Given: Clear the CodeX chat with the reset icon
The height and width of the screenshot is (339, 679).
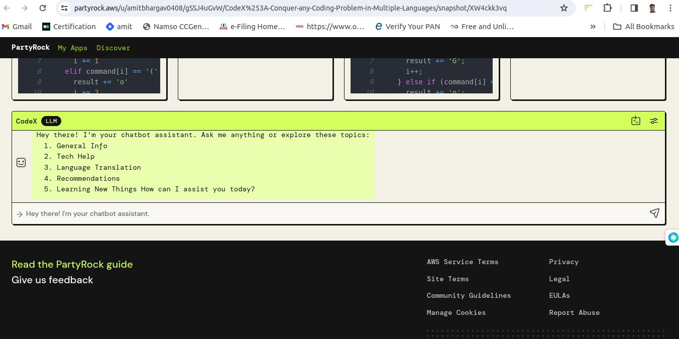Looking at the screenshot, I should point(636,121).
